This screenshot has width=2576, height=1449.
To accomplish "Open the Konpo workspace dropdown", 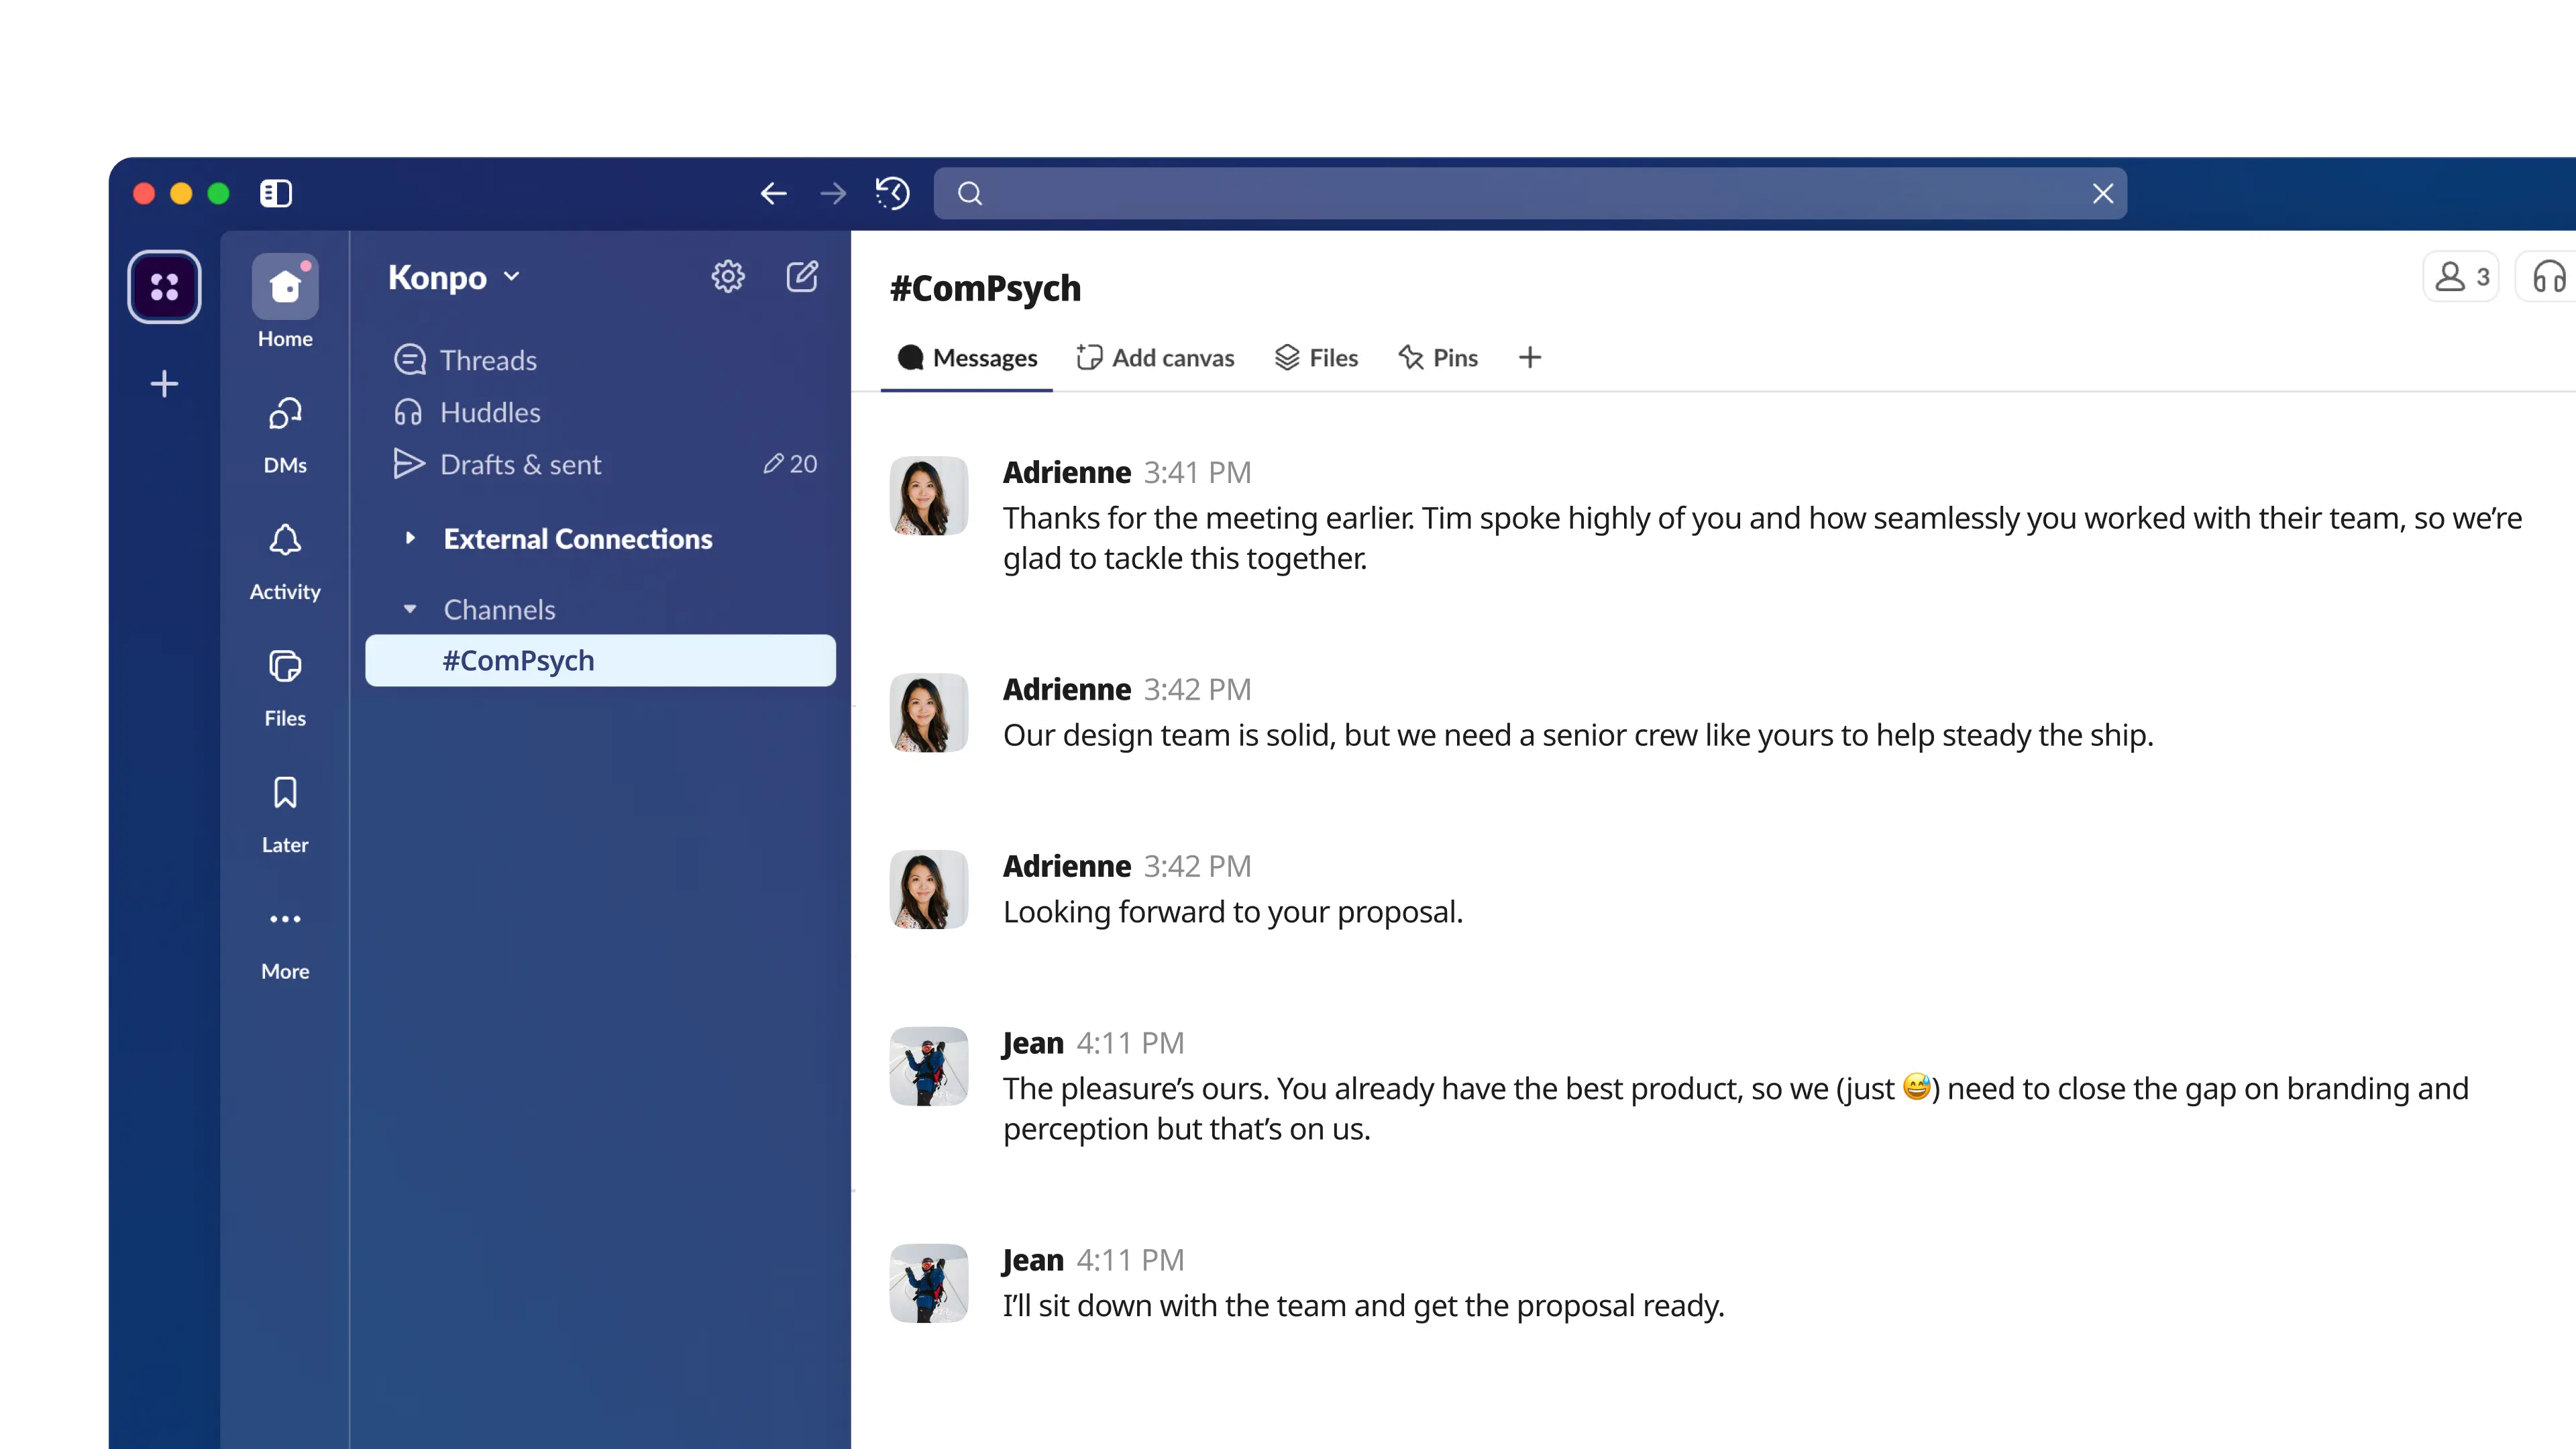I will pos(455,277).
